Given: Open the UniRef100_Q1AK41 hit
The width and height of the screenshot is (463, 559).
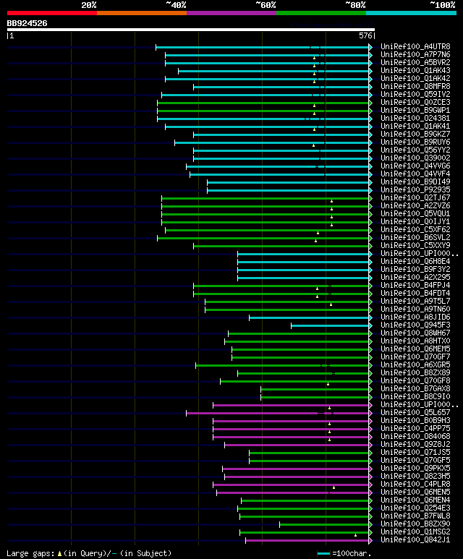Looking at the screenshot, I should pyautogui.click(x=415, y=127).
